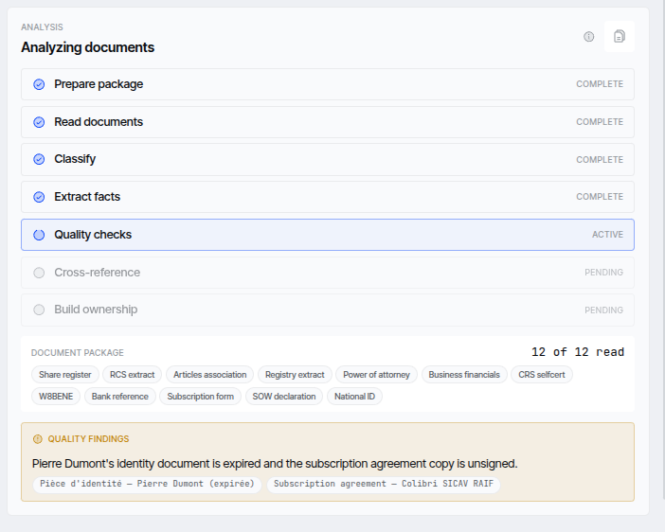
Task: Open the RCS extract document chip
Action: [132, 375]
